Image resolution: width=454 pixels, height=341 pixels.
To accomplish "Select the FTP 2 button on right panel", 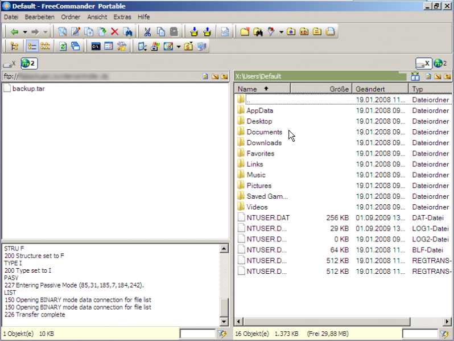I will tap(440, 63).
